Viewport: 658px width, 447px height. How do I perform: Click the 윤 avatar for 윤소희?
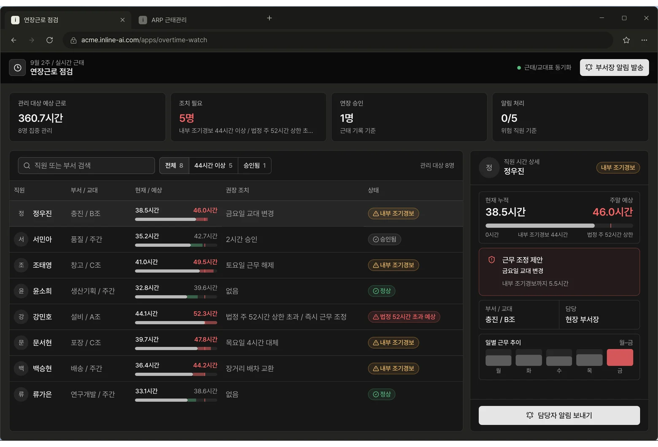(21, 291)
